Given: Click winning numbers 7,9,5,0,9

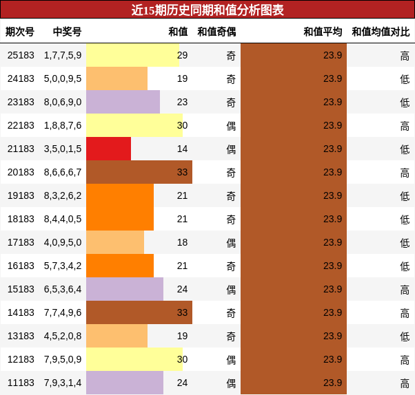Looking at the screenshot, I should 63,359.
